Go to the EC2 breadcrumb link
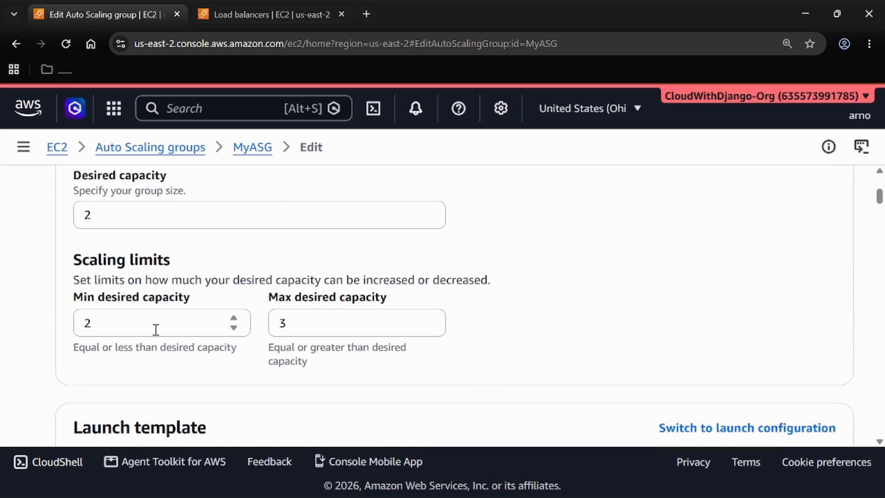 [57, 147]
